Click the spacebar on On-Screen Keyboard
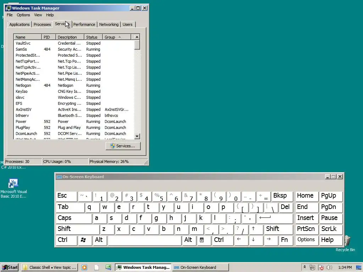This screenshot has width=363, height=272. tap(145, 240)
